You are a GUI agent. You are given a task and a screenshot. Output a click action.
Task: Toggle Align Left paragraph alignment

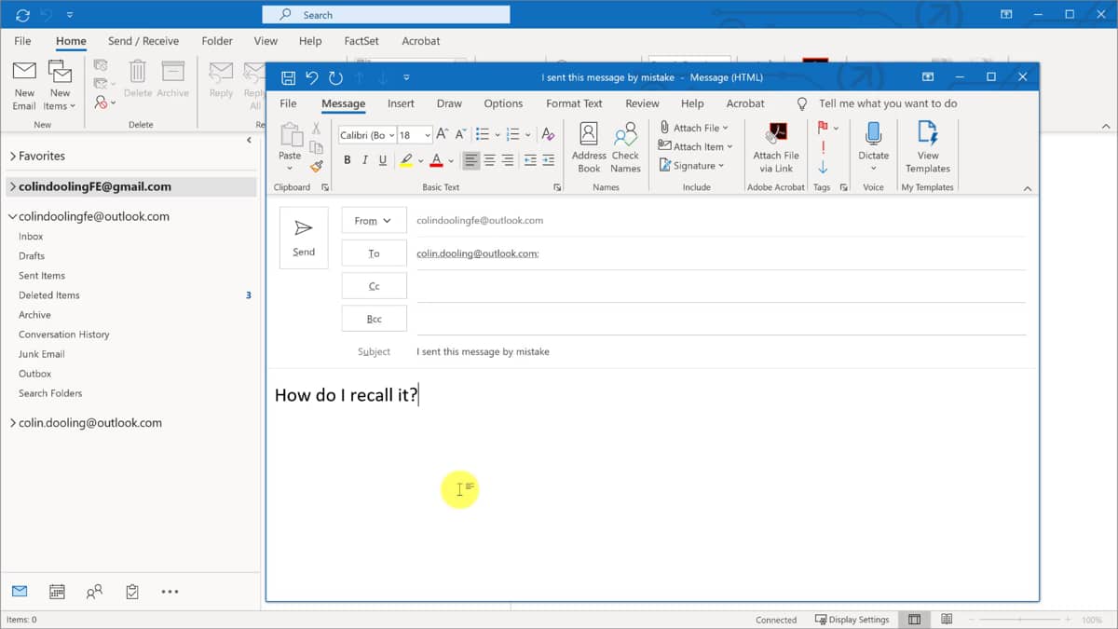pos(470,160)
